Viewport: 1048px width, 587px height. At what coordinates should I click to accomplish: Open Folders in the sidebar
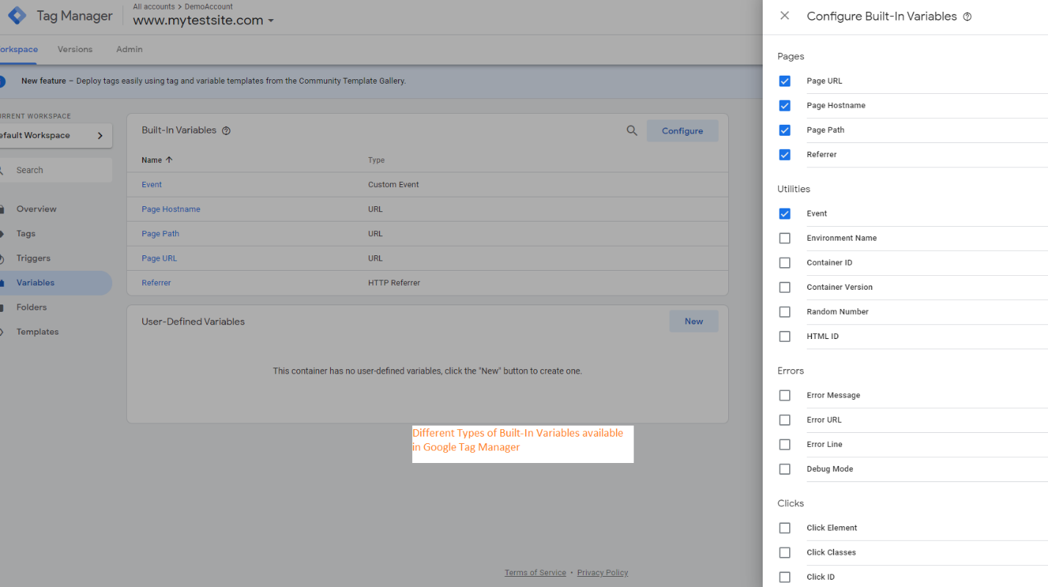[32, 307]
